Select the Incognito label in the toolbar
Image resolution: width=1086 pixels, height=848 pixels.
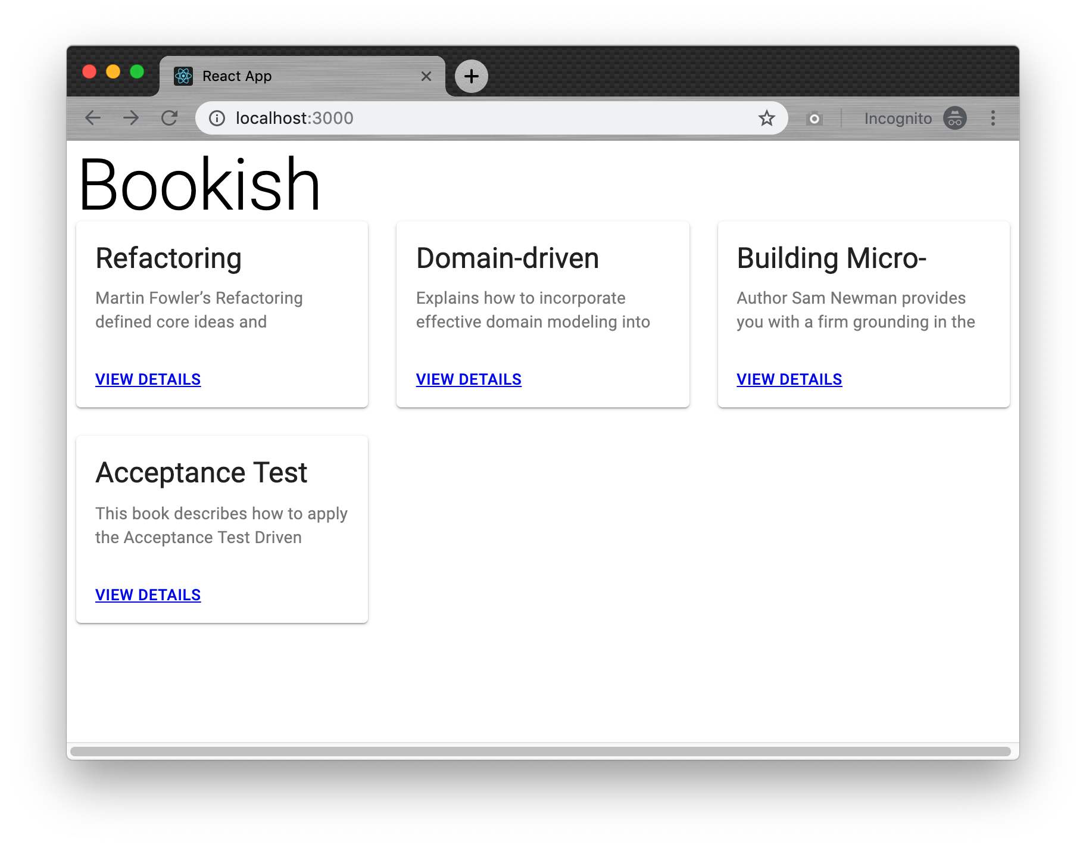[898, 118]
